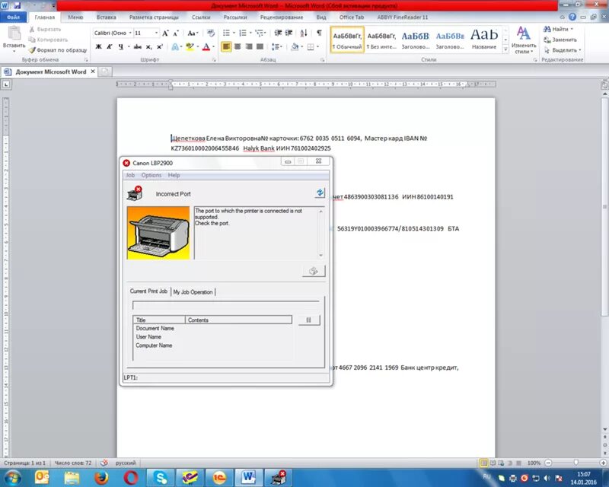The width and height of the screenshot is (609, 487).
Task: Open the Файл tab
Action: (13, 17)
